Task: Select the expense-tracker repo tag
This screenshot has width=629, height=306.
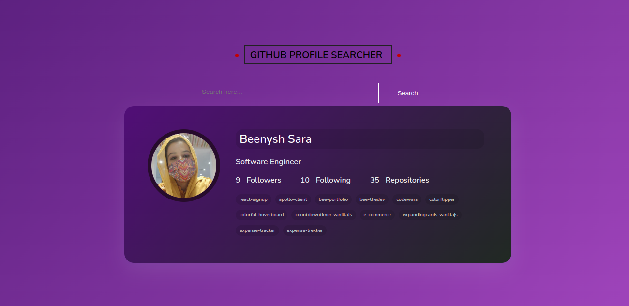Action: [x=257, y=230]
